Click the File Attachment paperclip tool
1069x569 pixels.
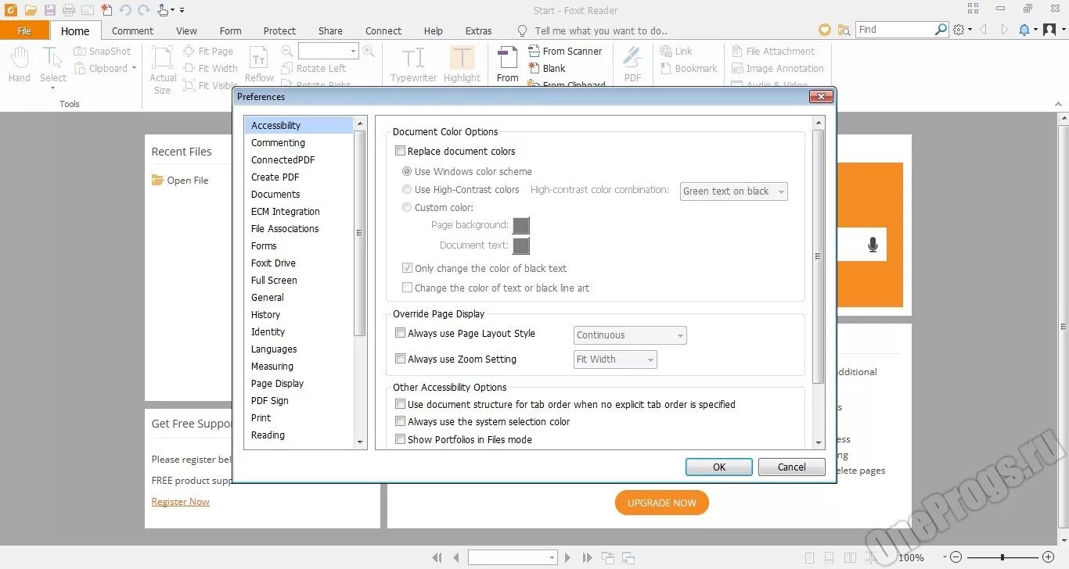773,51
